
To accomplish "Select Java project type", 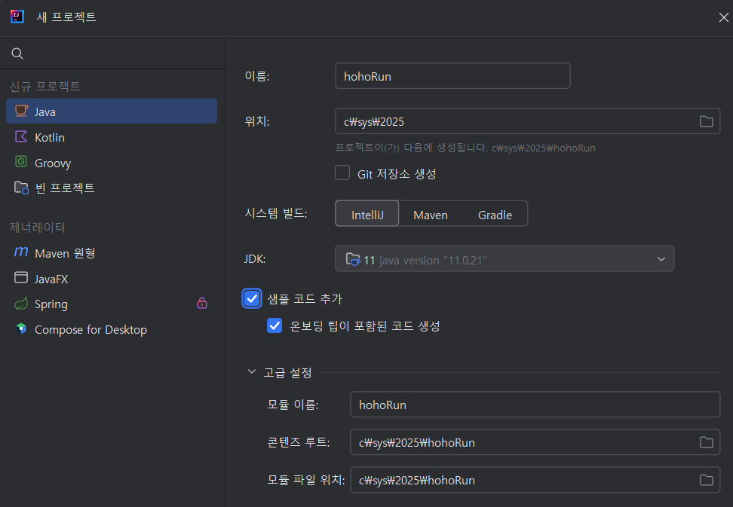I will (x=112, y=111).
